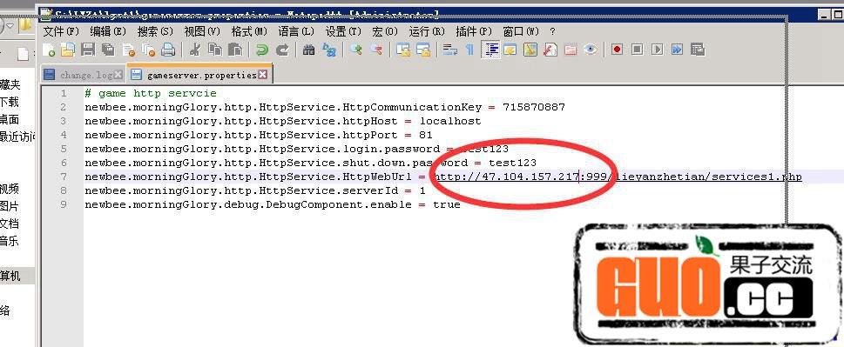Viewport: 844px width, 347px height.
Task: Open the 插件(P) menu
Action: [474, 31]
